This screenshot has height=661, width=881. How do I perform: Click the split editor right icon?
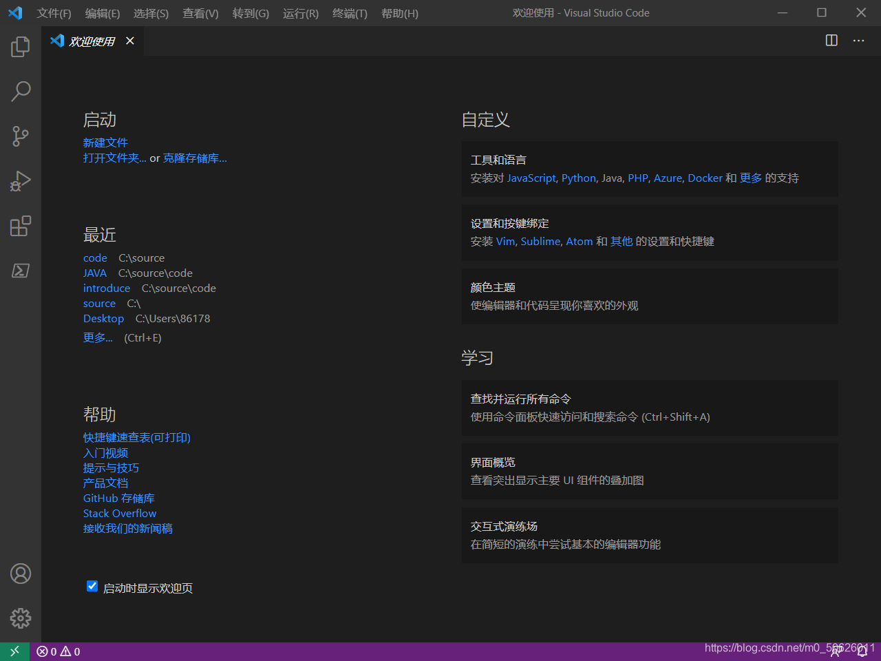tap(831, 41)
